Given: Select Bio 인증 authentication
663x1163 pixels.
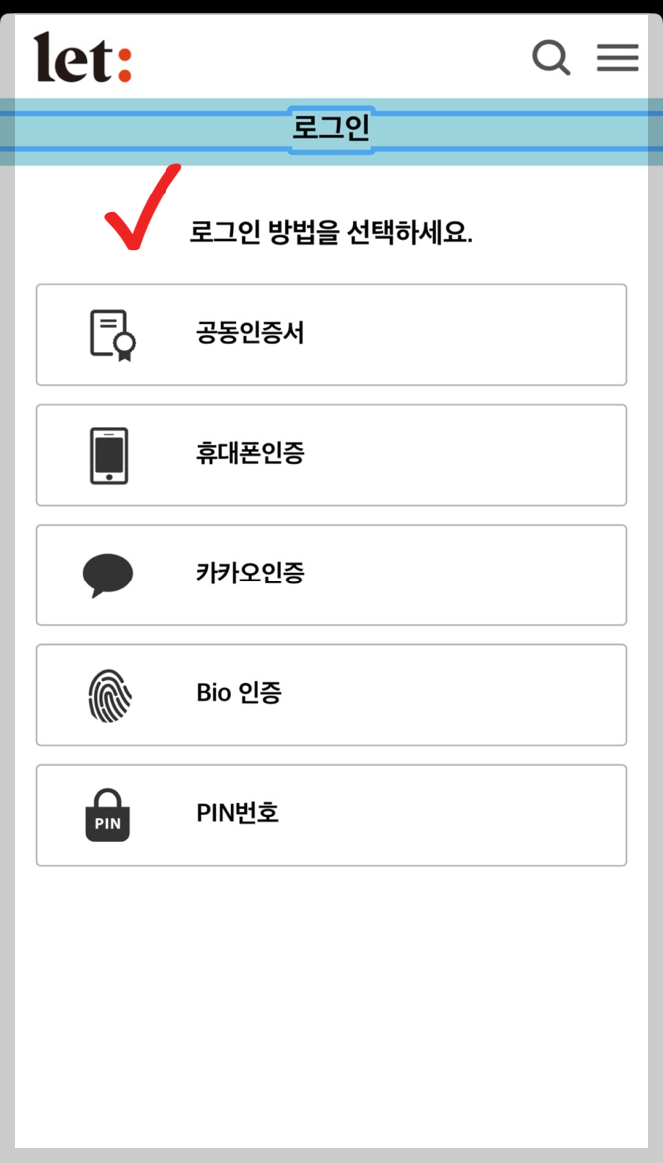Looking at the screenshot, I should coord(331,694).
